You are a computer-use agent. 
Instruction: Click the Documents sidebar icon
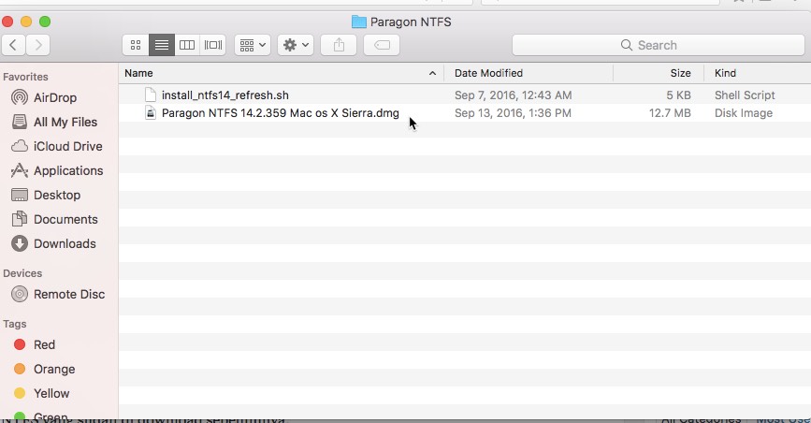point(20,219)
